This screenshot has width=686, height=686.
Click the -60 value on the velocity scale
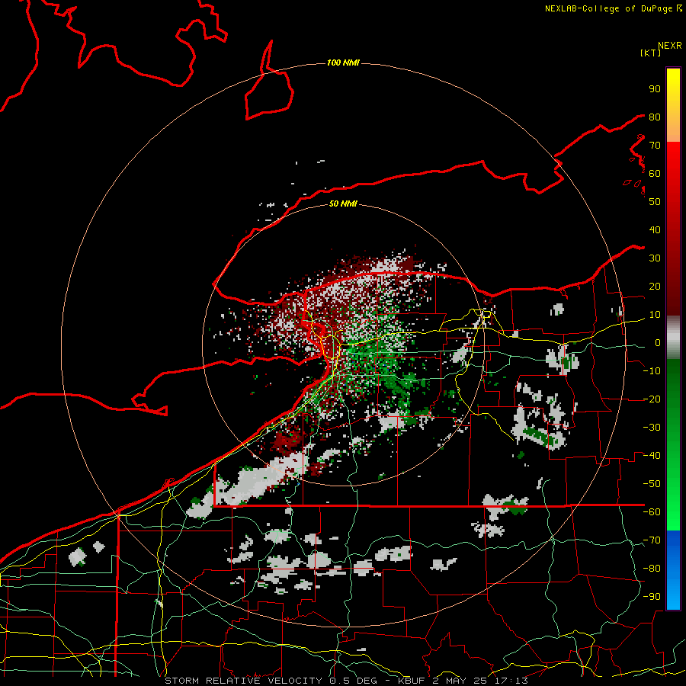[652, 512]
